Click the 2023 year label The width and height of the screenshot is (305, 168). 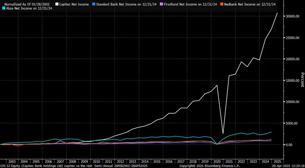(253, 161)
